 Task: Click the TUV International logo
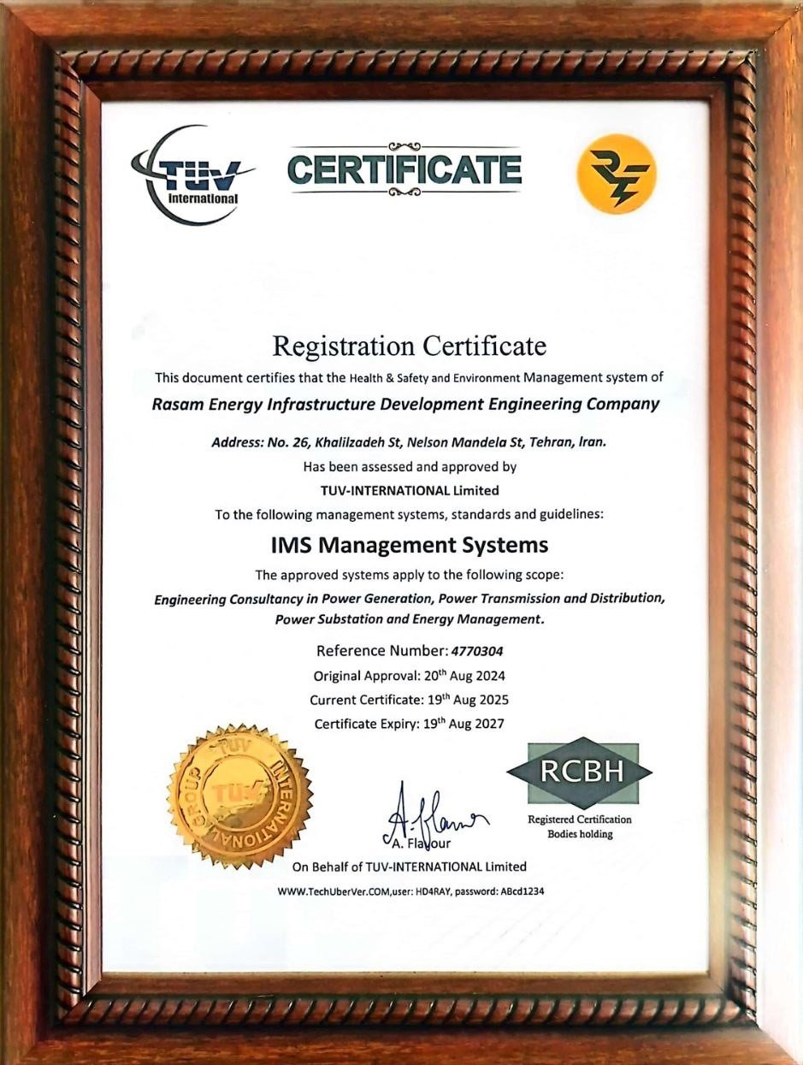pos(191,175)
